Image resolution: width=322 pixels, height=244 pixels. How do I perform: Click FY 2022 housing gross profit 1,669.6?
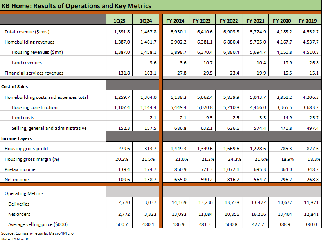click(x=231, y=149)
